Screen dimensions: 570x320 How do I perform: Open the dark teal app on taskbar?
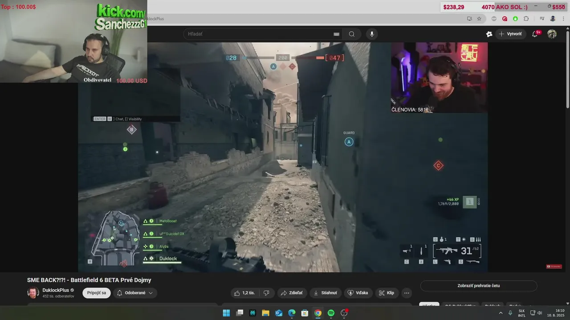tap(252, 313)
